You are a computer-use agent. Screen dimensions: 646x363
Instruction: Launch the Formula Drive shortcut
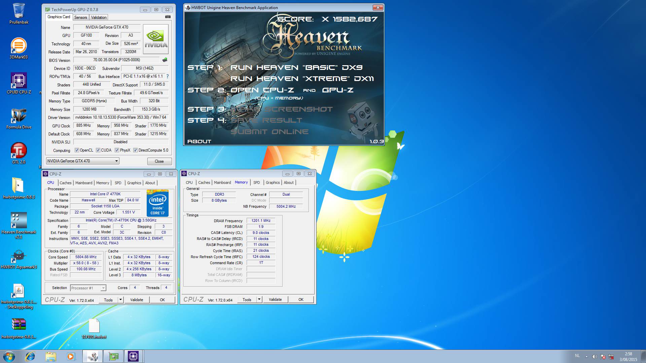click(19, 118)
